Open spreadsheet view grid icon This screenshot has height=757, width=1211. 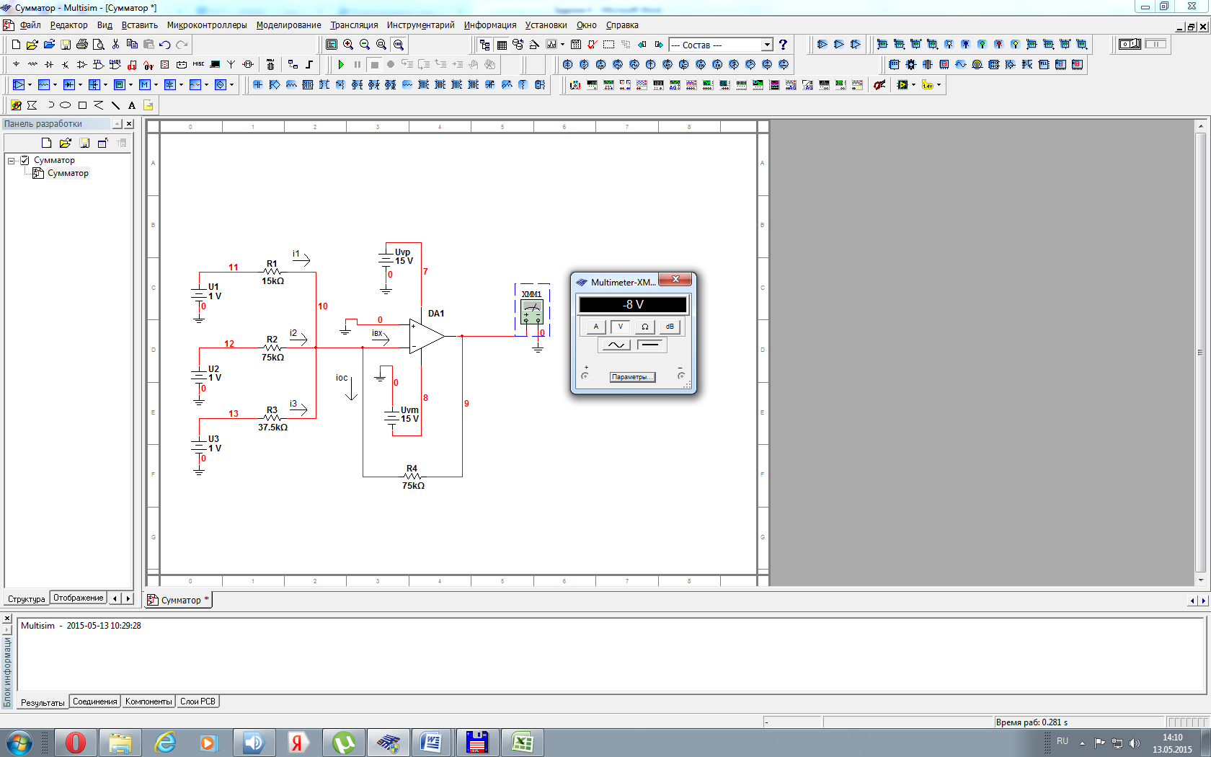(x=502, y=45)
